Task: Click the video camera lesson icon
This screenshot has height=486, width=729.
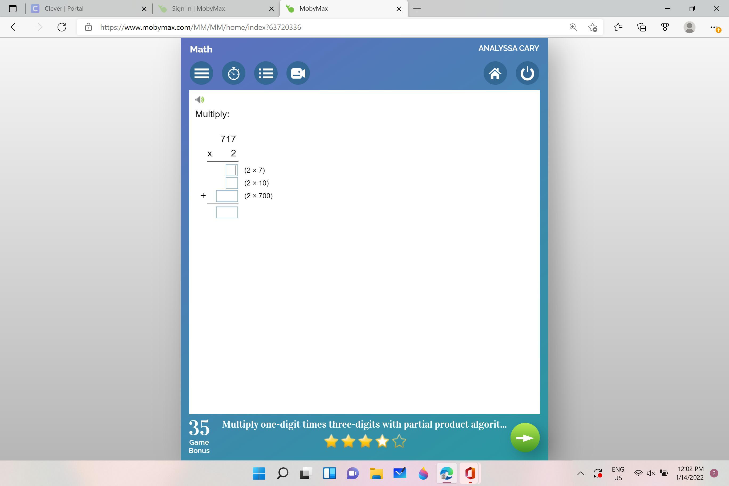Action: [298, 73]
